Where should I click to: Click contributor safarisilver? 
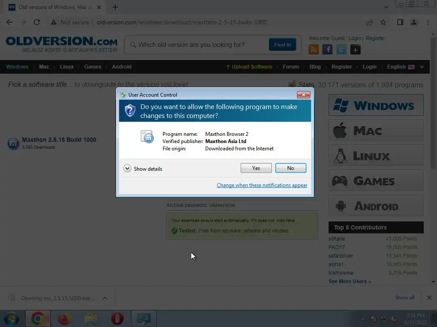[341, 256]
